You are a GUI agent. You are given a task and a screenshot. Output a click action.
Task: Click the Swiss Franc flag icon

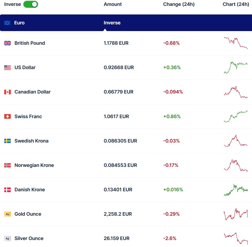pyautogui.click(x=8, y=117)
